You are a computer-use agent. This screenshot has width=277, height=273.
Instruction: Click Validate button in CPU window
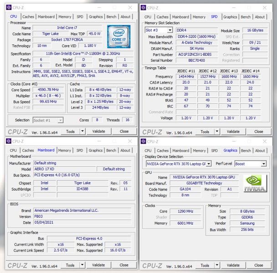click(x=98, y=131)
